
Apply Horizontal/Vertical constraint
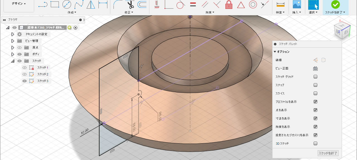[x=156, y=4]
